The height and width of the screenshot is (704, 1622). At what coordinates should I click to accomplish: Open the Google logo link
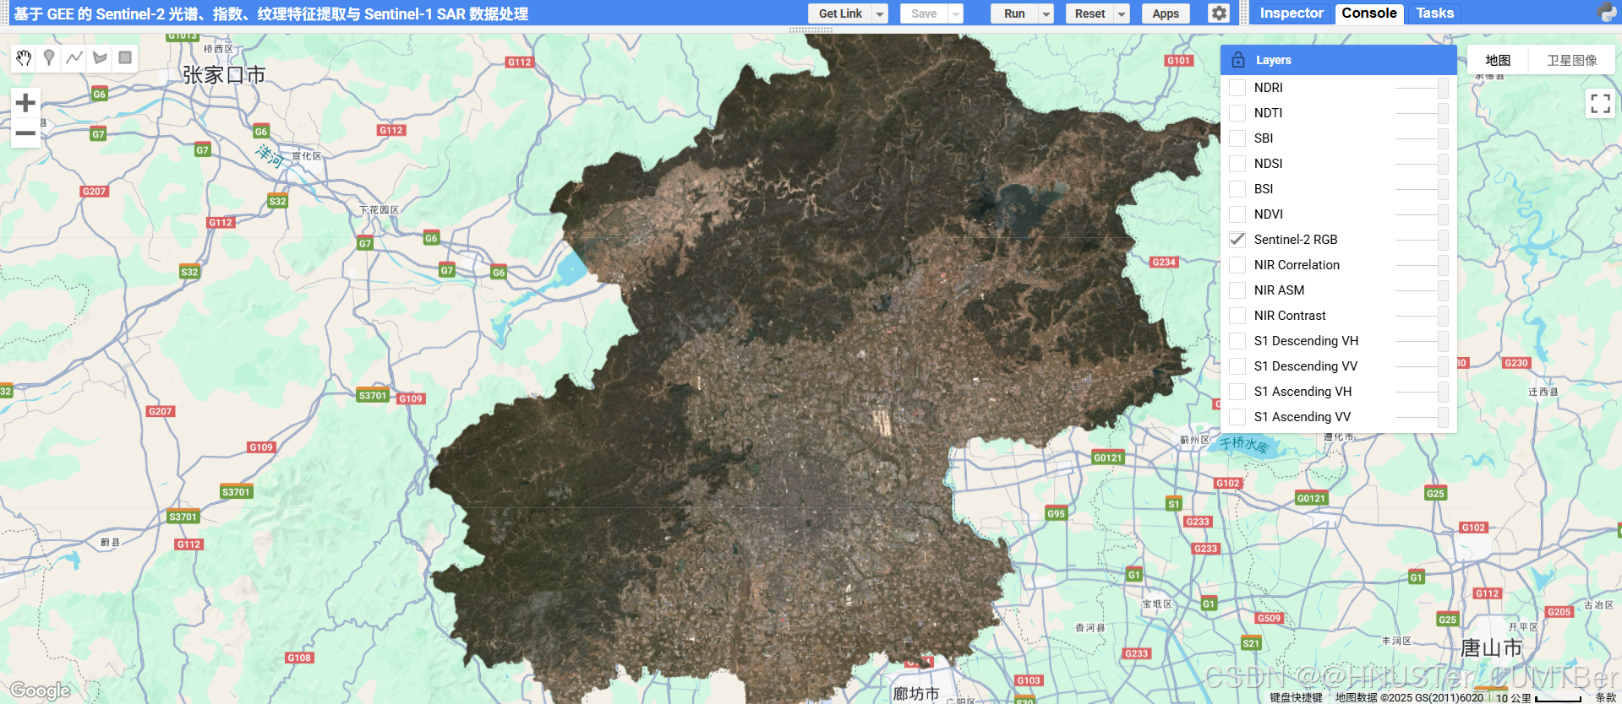coord(40,690)
